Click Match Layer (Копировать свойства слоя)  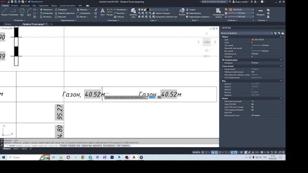tap(165, 17)
